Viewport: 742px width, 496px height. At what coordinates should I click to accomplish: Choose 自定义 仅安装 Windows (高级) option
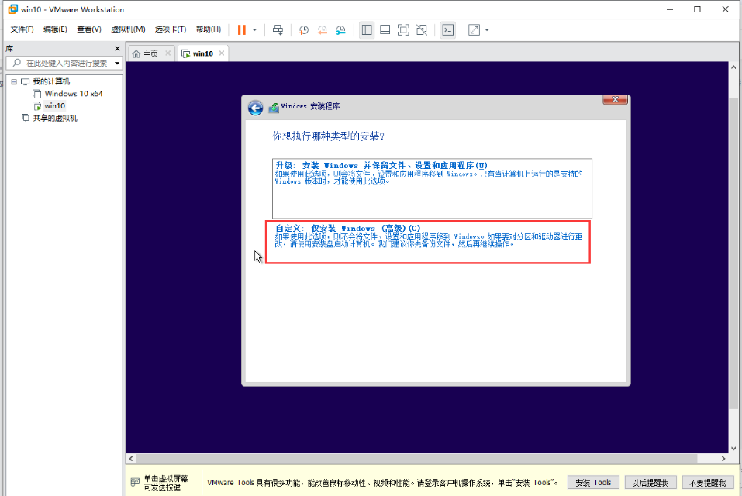pyautogui.click(x=428, y=242)
